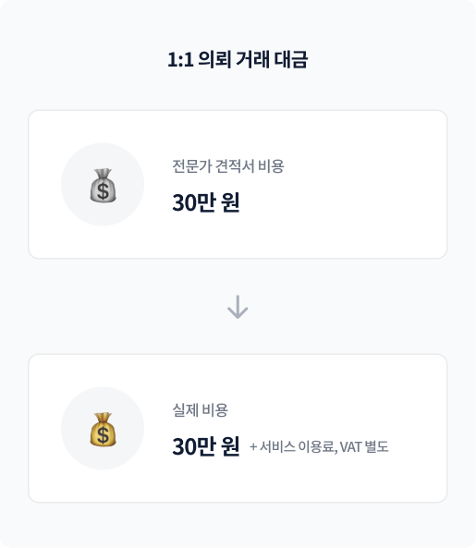Click the + 서비스 이용료, VAT 별도 note
476x548 pixels.
(319, 446)
